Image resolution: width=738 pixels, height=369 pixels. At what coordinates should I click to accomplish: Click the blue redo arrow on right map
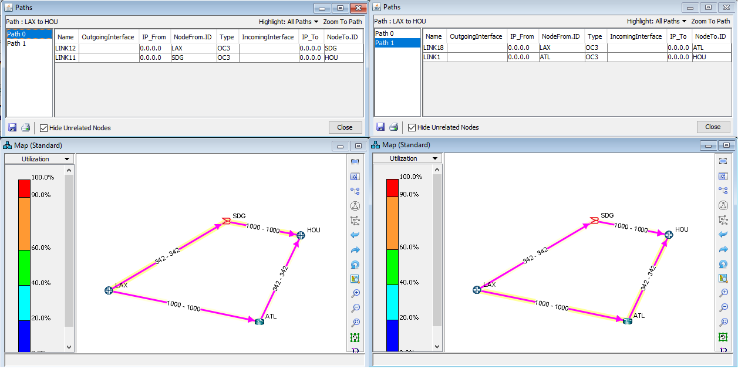[x=723, y=249]
